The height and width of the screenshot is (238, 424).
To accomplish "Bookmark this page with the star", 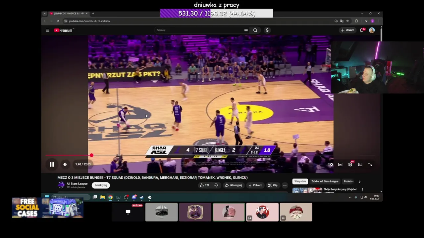I will [347, 21].
